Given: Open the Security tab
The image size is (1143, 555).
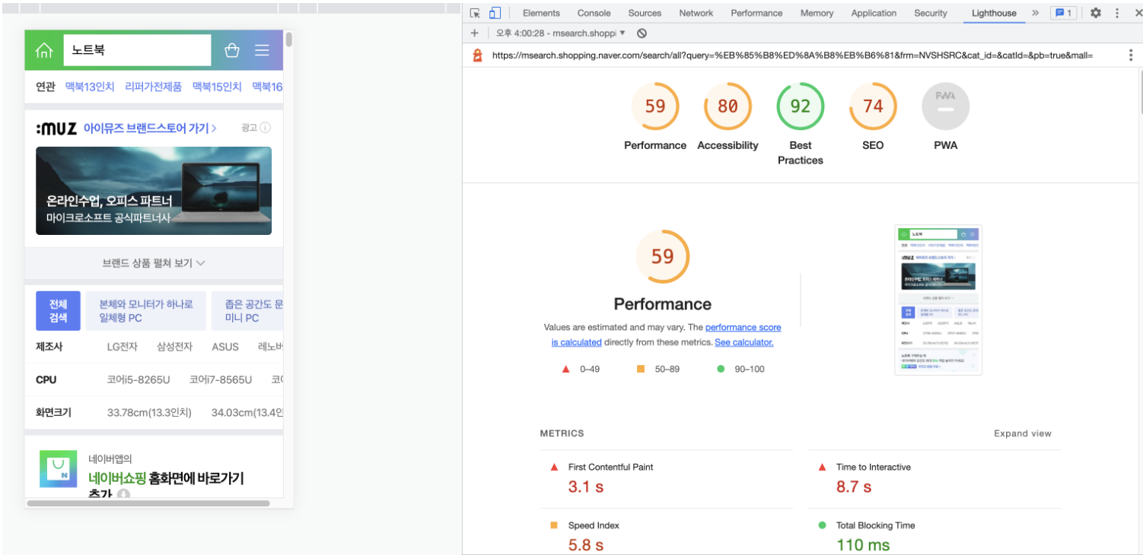Looking at the screenshot, I should pos(931,13).
